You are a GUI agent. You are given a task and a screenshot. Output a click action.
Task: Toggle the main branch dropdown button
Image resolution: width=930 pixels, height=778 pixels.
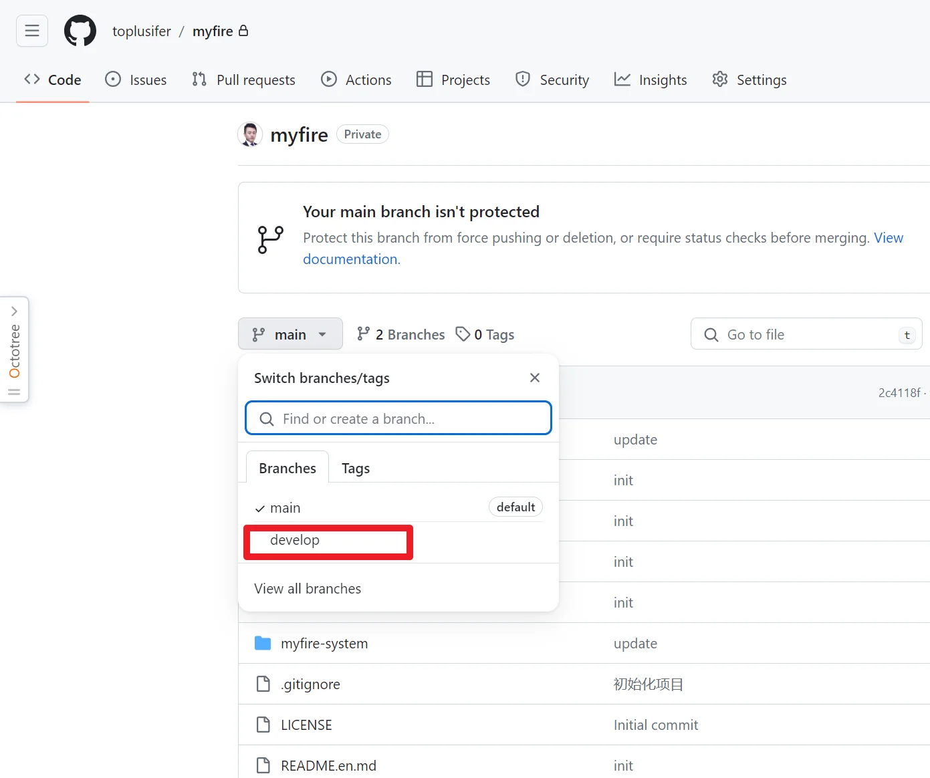click(290, 334)
